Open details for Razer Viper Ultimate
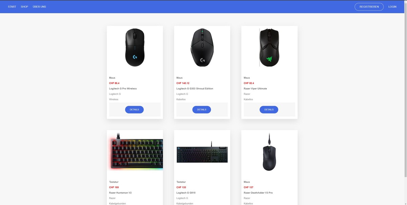The width and height of the screenshot is (407, 205). point(269,110)
